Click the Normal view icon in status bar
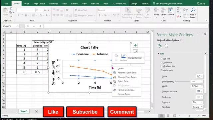 [x=161, y=116]
